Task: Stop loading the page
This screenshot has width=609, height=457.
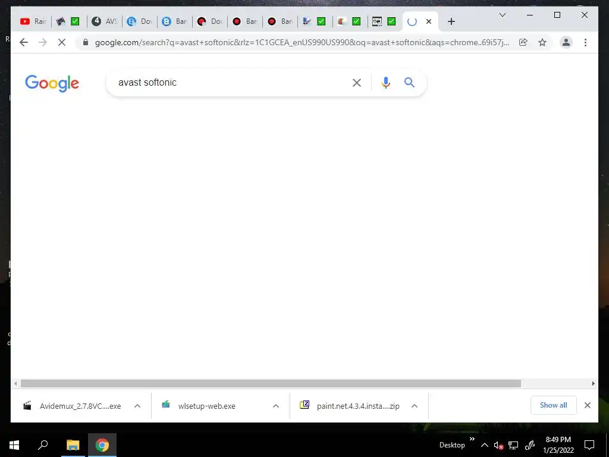Action: 62,42
